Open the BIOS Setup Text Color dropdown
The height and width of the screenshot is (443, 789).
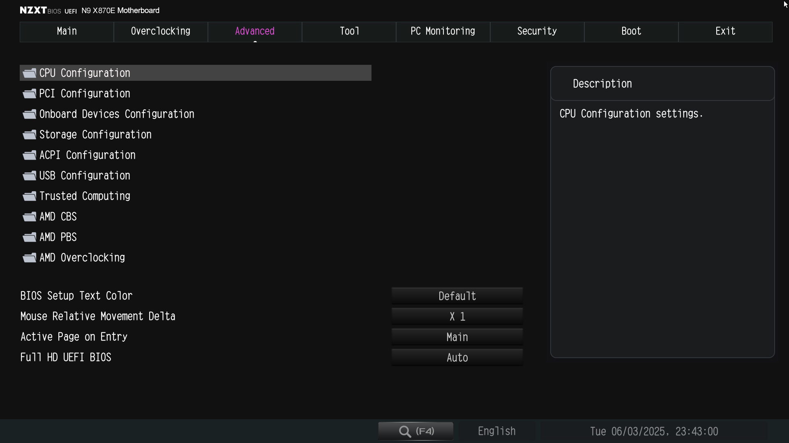pos(457,296)
